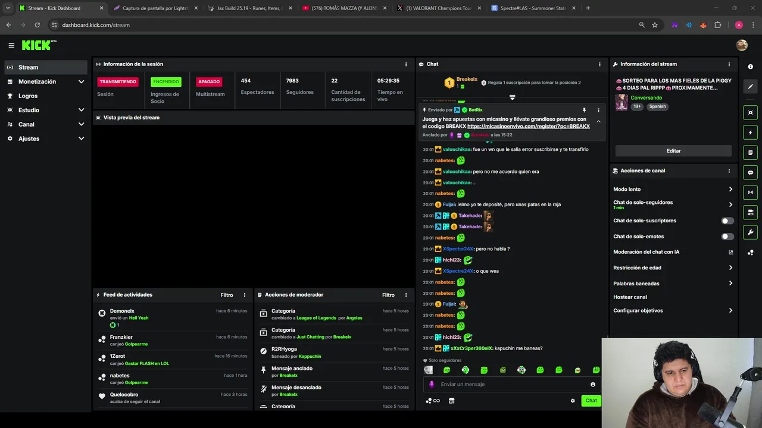Screen dimensions: 762x428
Task: Open Palabras baneadas settings arrow
Action: tap(730, 284)
